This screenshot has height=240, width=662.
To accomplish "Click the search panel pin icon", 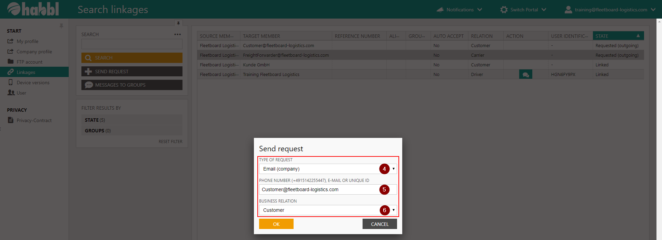I will tap(178, 23).
